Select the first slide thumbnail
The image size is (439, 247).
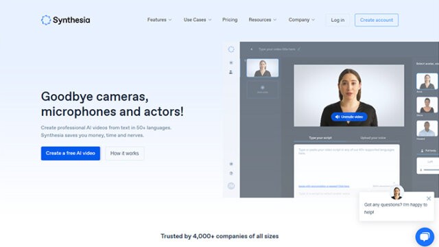pos(262,68)
